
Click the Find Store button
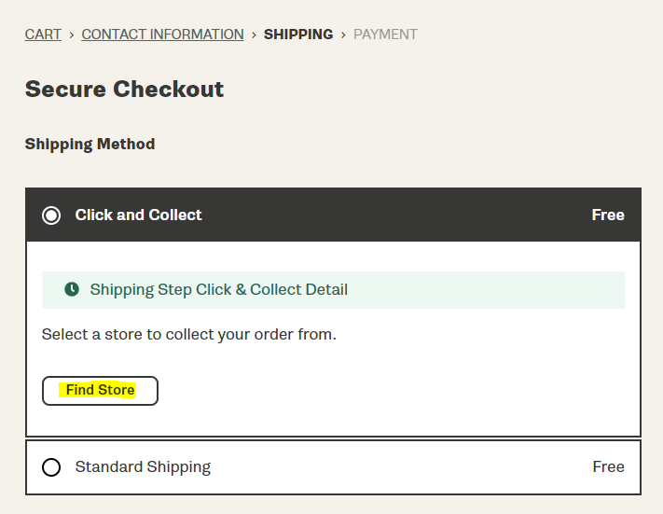(x=100, y=391)
